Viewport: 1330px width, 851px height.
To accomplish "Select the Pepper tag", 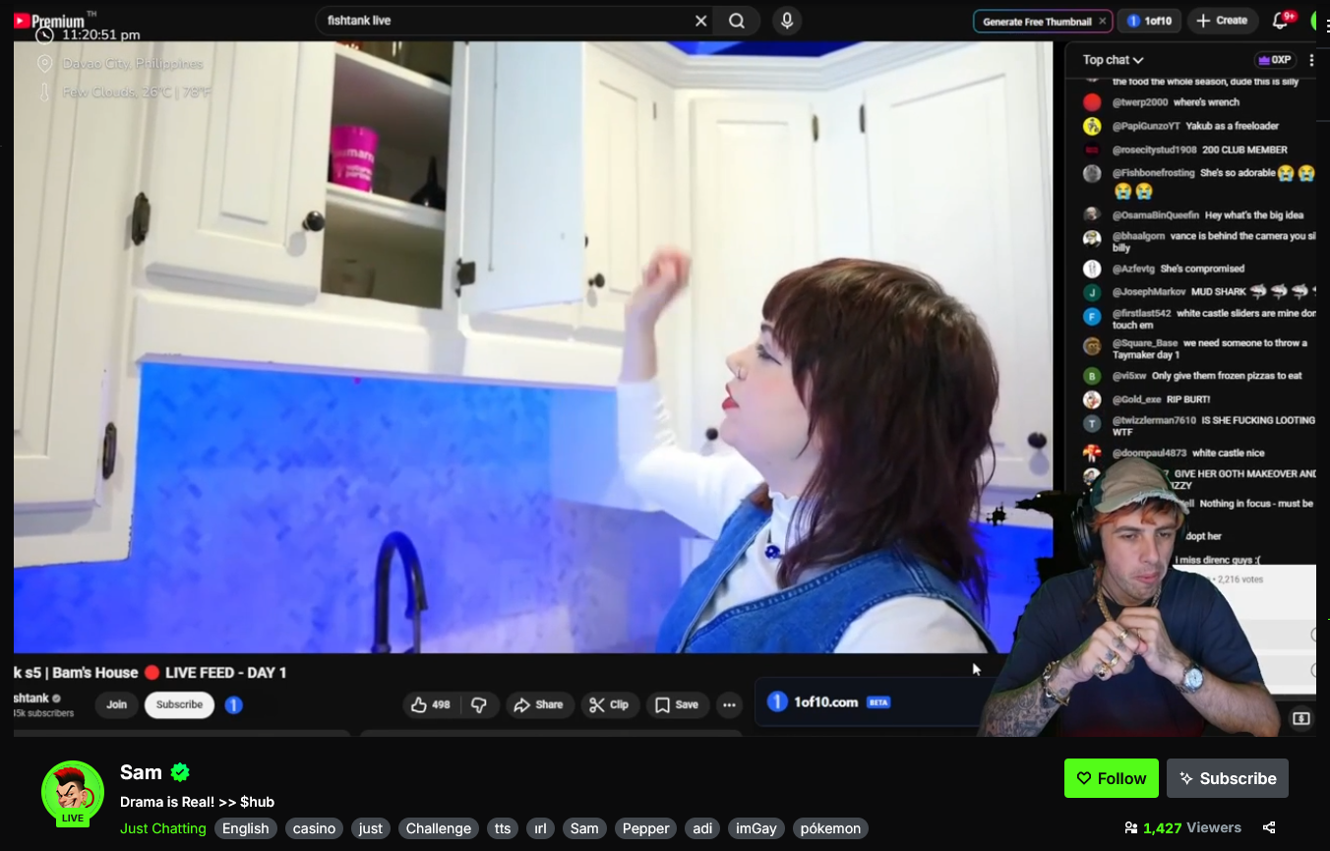I will 646,828.
